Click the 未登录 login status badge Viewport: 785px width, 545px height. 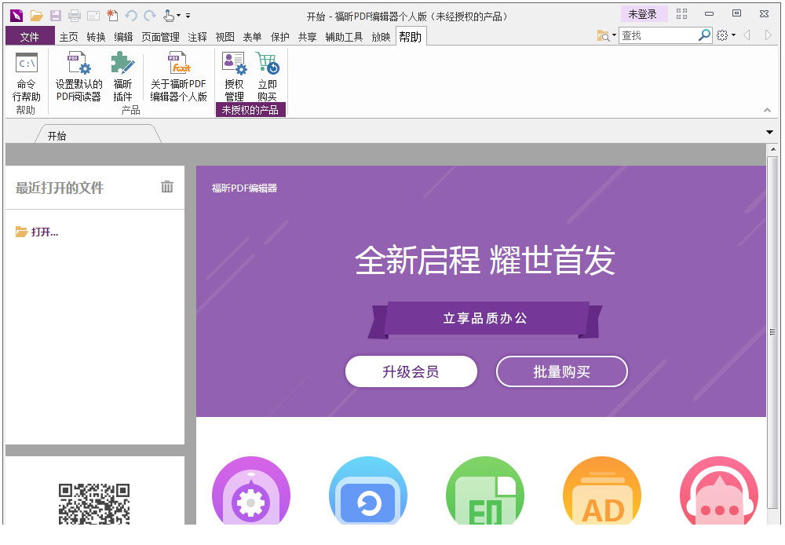644,13
